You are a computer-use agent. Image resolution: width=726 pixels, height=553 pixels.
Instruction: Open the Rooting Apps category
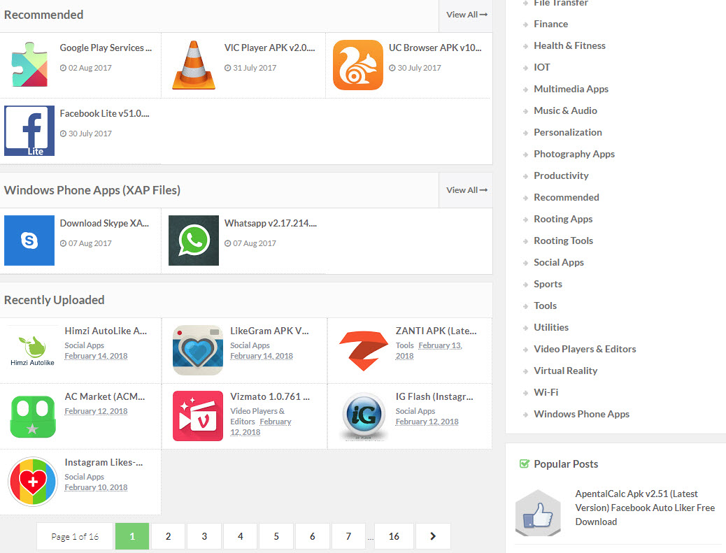(563, 219)
